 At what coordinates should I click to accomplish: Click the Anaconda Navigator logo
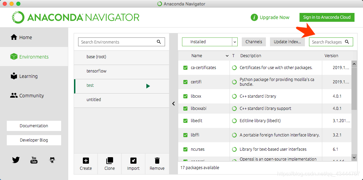tap(76, 17)
